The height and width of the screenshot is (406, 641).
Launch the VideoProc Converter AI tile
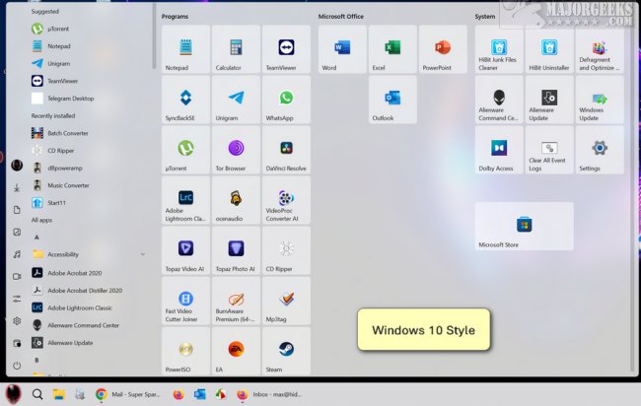[x=286, y=200]
